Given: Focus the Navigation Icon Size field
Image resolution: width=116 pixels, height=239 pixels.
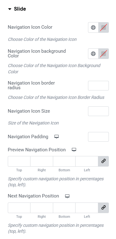Looking at the screenshot, I should pyautogui.click(x=98, y=111).
